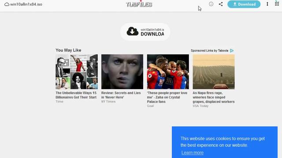Click the 'Goal' source label

click(x=150, y=106)
